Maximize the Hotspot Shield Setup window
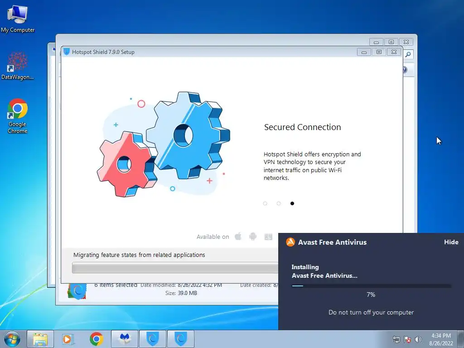This screenshot has height=348, width=464. pyautogui.click(x=379, y=52)
